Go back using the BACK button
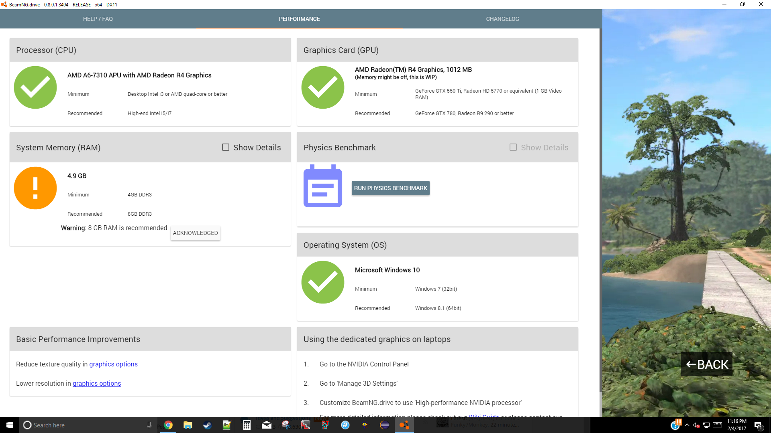The height and width of the screenshot is (433, 771). pyautogui.click(x=707, y=364)
